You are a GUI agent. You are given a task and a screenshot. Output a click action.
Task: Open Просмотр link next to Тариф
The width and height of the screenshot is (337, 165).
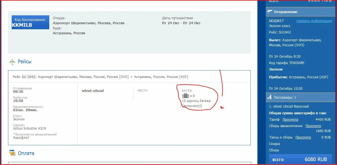point(290,120)
